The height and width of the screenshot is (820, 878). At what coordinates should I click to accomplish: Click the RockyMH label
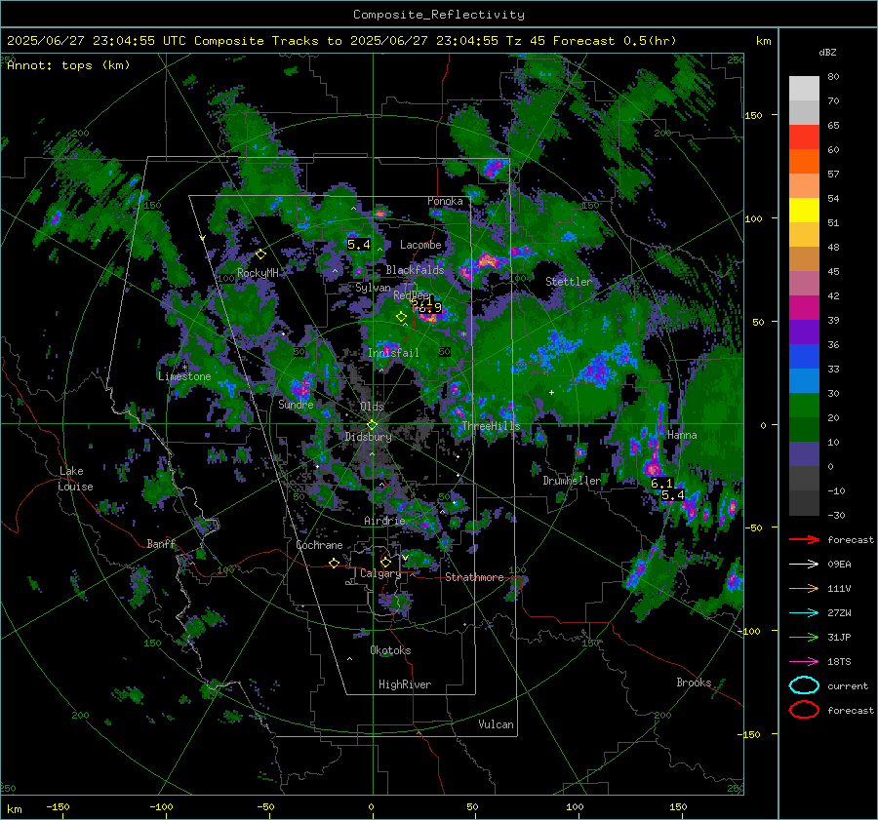pos(258,273)
